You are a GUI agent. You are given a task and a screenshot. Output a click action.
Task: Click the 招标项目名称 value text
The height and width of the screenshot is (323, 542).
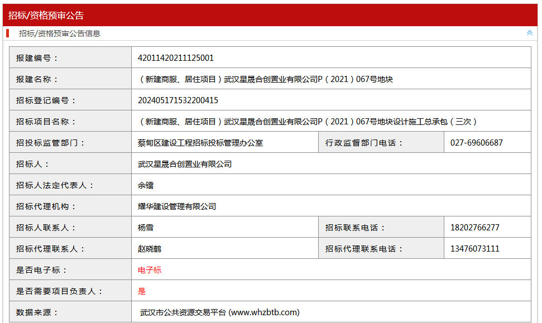[308, 122]
